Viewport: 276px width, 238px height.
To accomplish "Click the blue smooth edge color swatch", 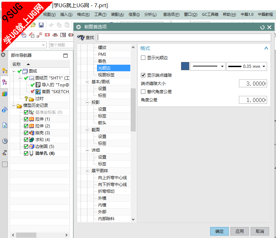I will click(185, 66).
